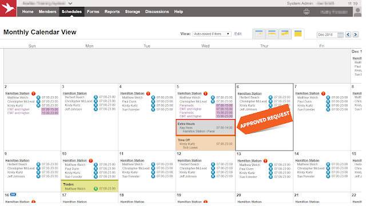Click the red alert icon on the 2nd
Image resolution: width=366 pixels, height=206 pixels.
coord(33,93)
